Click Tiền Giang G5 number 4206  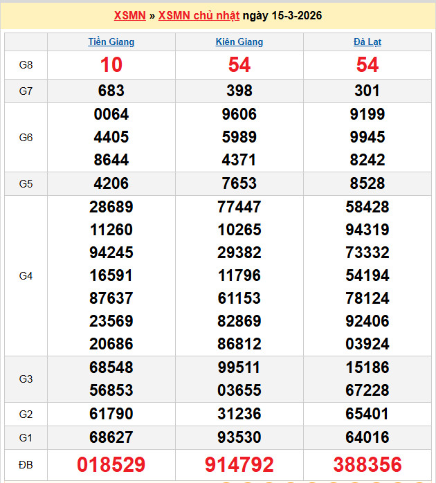(111, 184)
